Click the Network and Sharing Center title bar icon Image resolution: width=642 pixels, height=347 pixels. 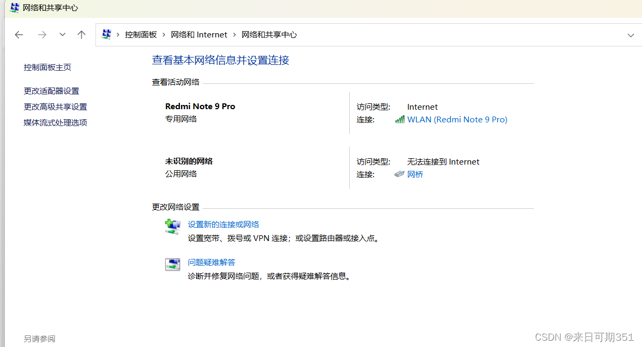click(x=14, y=8)
